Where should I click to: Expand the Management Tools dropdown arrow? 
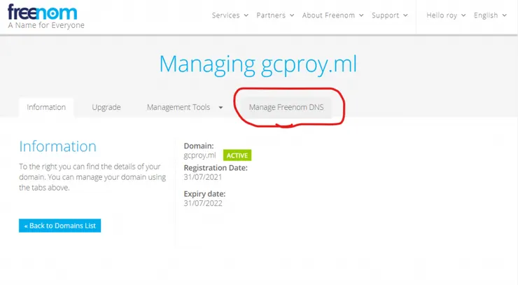tap(220, 108)
